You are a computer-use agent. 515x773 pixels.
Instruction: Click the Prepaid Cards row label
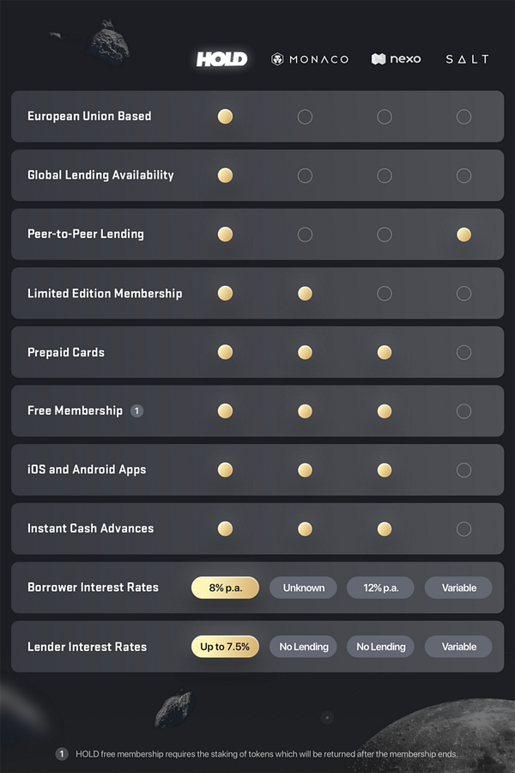(x=66, y=352)
